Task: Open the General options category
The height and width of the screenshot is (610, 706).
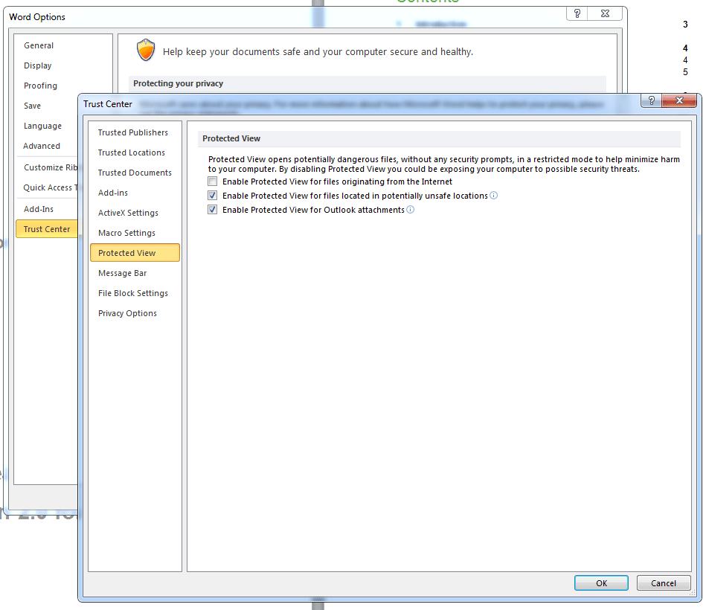Action: coord(39,45)
